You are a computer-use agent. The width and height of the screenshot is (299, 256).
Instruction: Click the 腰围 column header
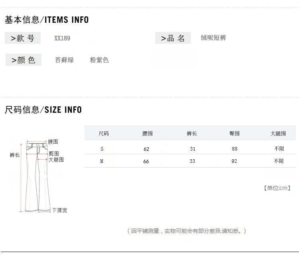(148, 133)
